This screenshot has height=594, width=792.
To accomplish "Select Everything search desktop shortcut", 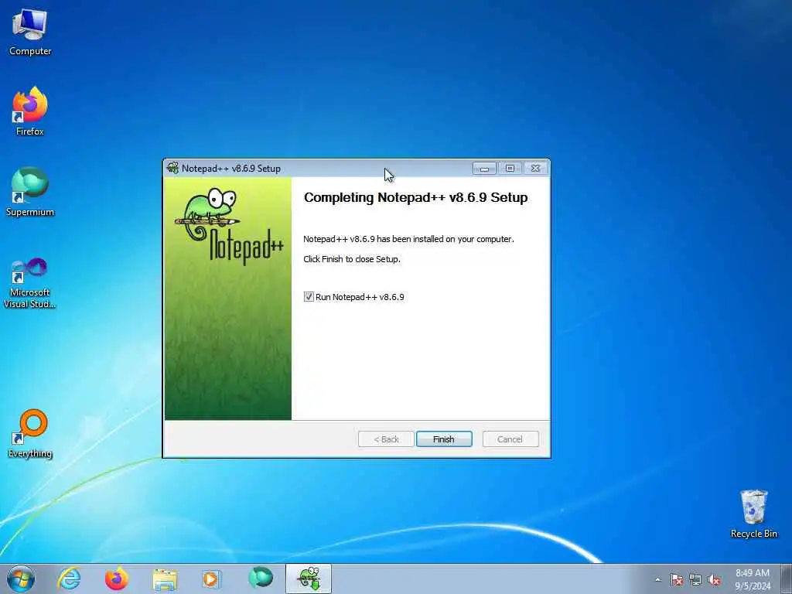I will (30, 433).
